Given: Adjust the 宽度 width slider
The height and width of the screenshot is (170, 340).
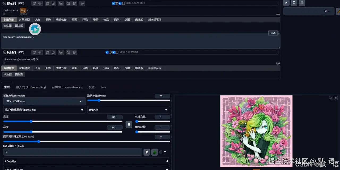Looking at the screenshot, I should click(63, 121).
